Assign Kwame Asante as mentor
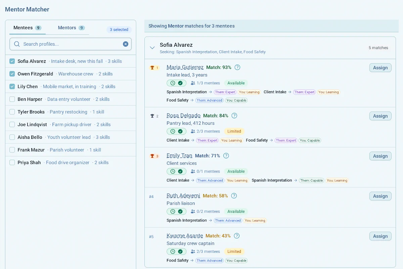The width and height of the screenshot is (403, 269). [380, 236]
